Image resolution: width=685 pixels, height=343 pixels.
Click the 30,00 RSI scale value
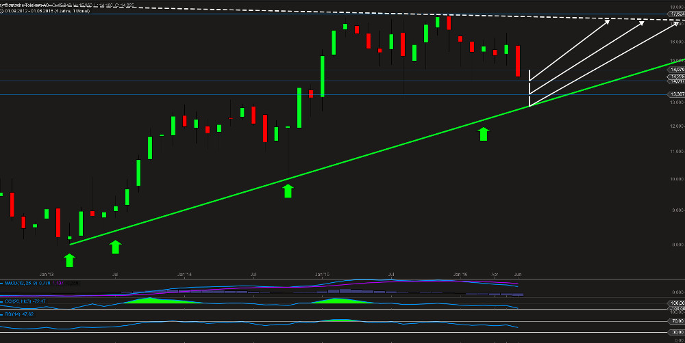click(677, 333)
